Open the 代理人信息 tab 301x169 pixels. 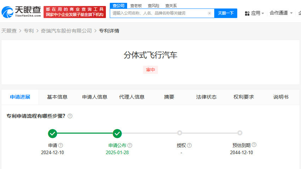tap(132, 97)
